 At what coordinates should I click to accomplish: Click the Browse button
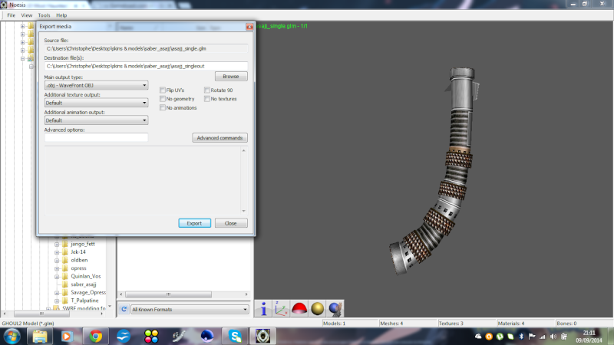coord(231,76)
